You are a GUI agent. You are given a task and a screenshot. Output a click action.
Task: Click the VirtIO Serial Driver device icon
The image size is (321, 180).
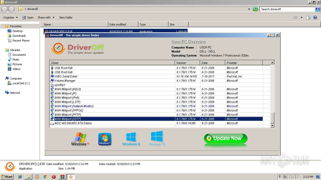point(52,76)
